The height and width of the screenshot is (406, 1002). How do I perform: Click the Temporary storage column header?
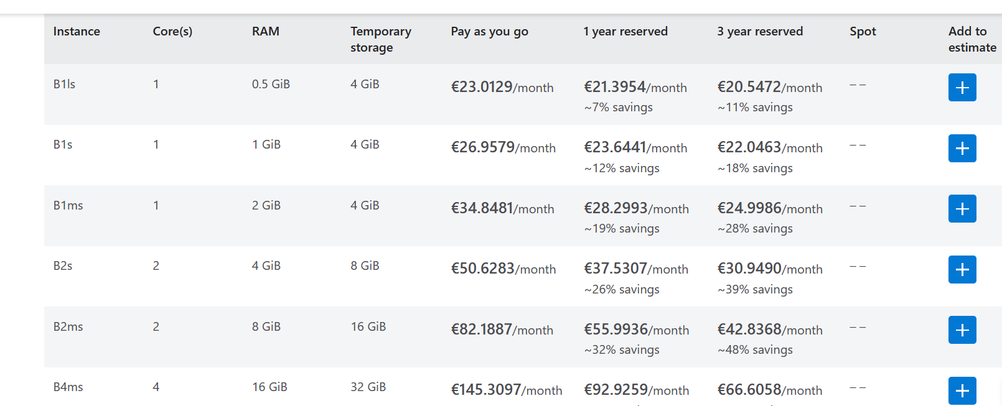(380, 39)
